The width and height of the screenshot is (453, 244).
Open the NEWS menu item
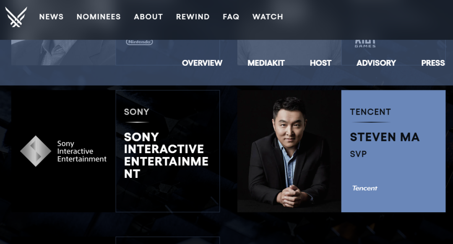[52, 17]
